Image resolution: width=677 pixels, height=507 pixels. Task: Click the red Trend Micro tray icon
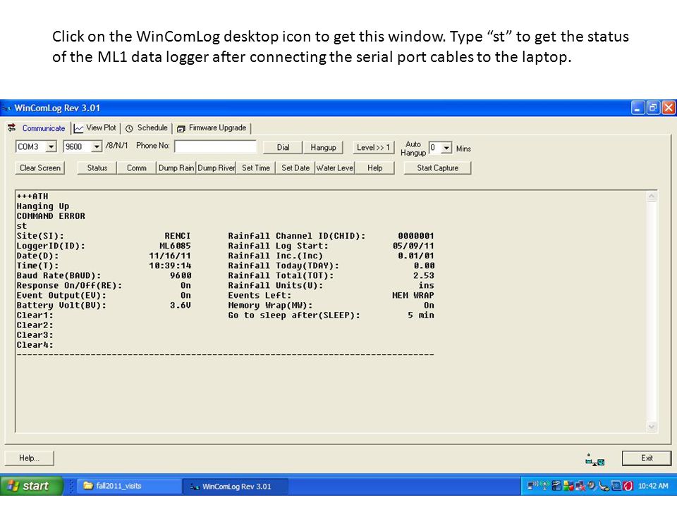pyautogui.click(x=628, y=486)
